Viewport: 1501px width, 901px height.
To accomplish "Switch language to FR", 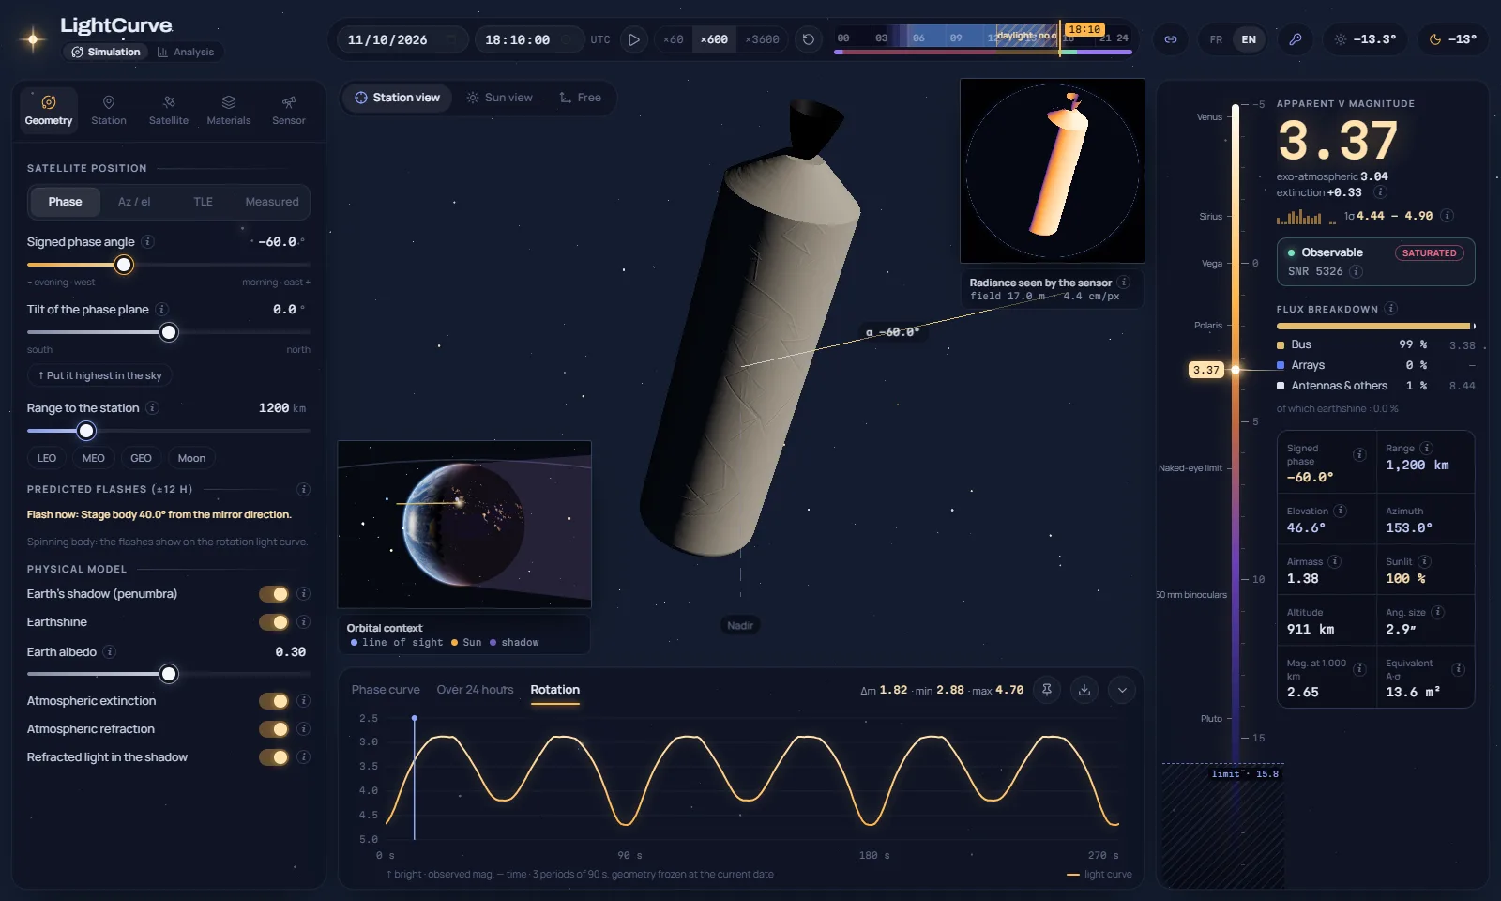I will pos(1216,39).
